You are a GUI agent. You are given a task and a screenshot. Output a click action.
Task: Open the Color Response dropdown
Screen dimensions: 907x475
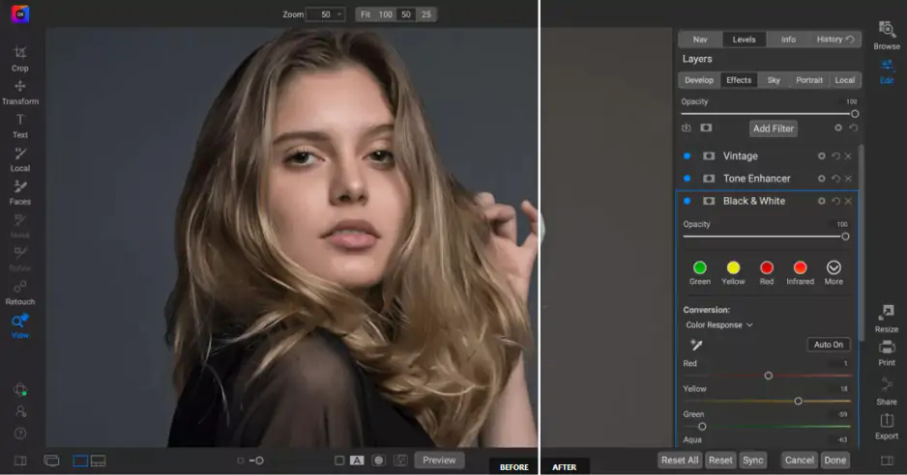coord(719,325)
